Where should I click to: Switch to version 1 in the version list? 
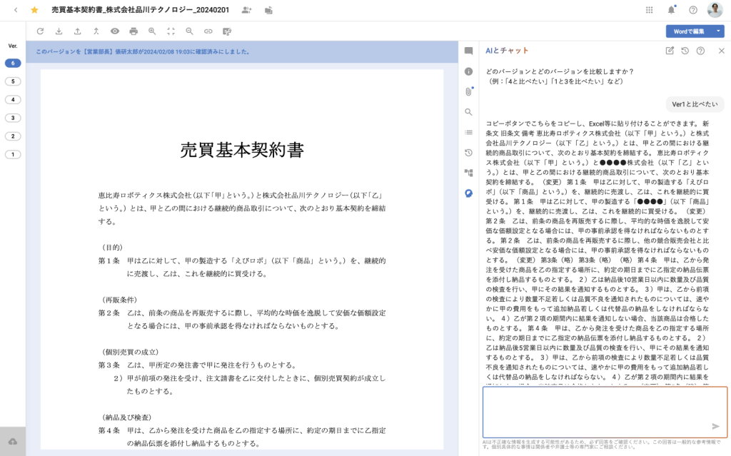(12, 154)
